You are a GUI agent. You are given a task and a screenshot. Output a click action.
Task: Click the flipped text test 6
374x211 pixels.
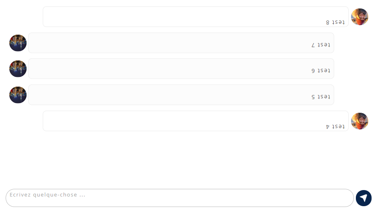pos(321,70)
